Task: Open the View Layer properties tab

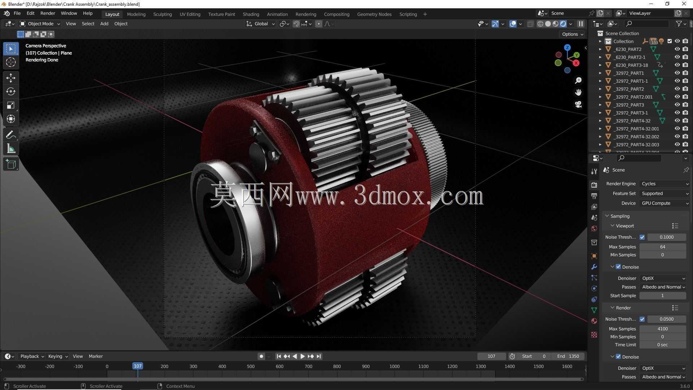Action: pyautogui.click(x=594, y=207)
